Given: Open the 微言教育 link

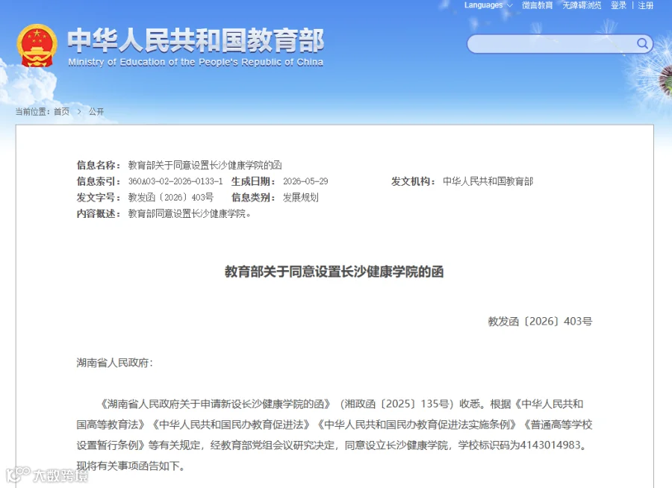Looking at the screenshot, I should tap(537, 5).
